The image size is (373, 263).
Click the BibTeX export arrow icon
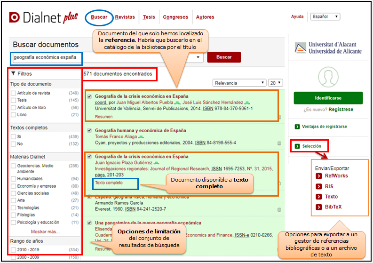pyautogui.click(x=319, y=207)
